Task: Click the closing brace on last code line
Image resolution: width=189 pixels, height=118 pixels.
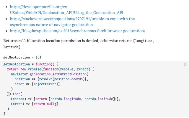Action: click(4, 114)
